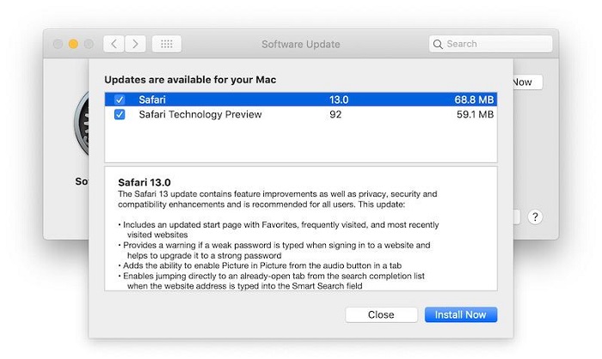Uncheck the Safari Technology Preview checkbox

(x=120, y=114)
